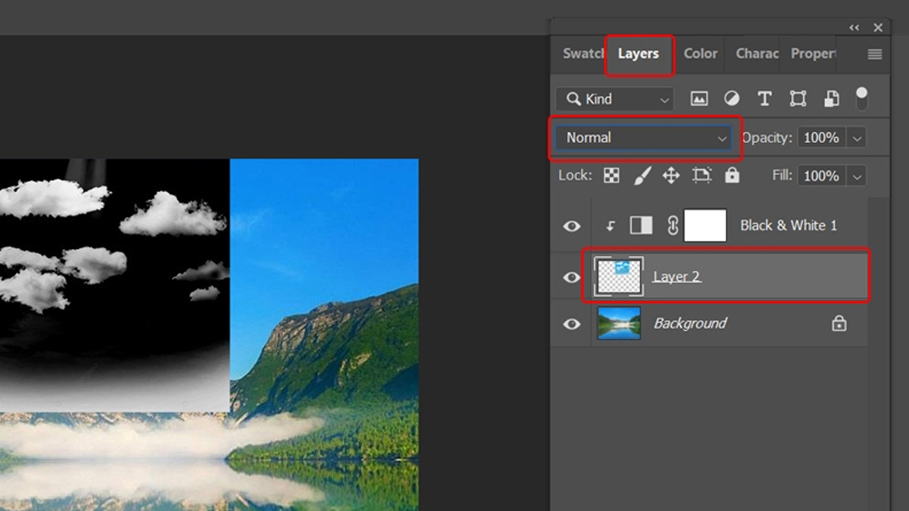
Task: Expand the Opacity slider dropdown arrow
Action: [x=857, y=138]
